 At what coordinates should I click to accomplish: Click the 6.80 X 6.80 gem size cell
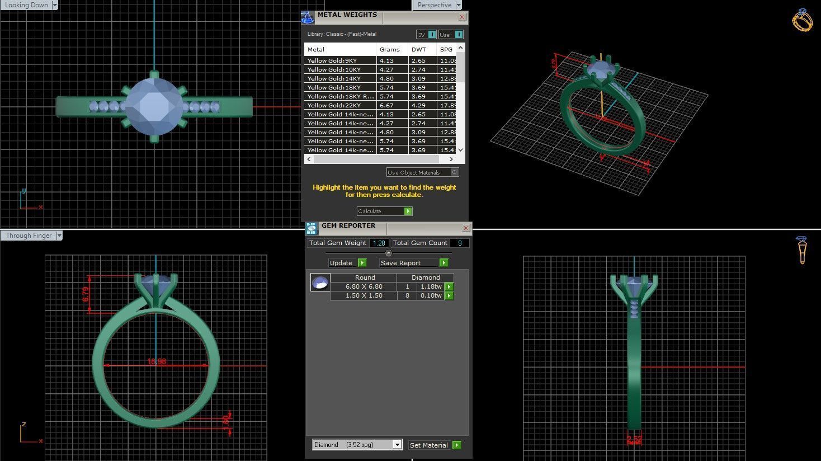pyautogui.click(x=364, y=286)
